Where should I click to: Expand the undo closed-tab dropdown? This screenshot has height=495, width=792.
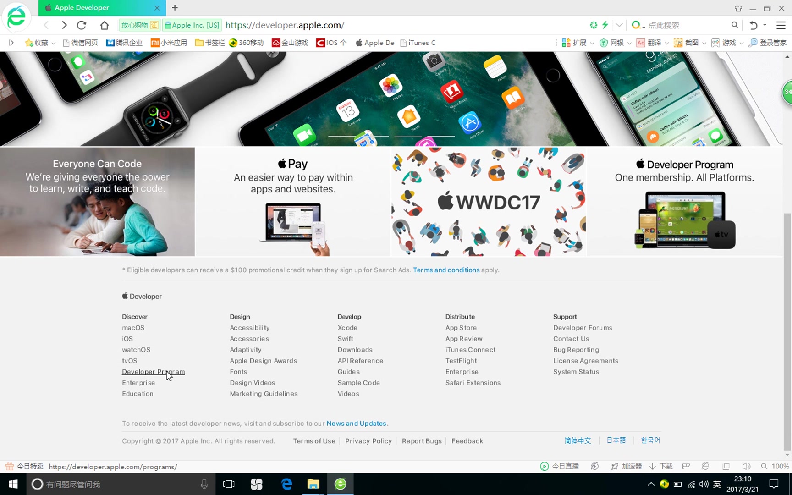point(764,25)
